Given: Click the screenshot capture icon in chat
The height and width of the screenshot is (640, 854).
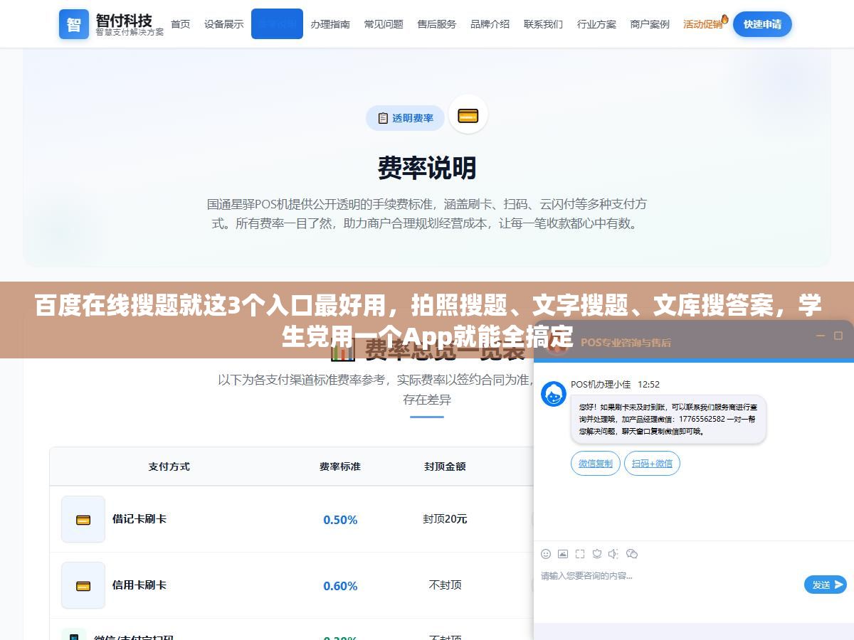Looking at the screenshot, I should 580,553.
